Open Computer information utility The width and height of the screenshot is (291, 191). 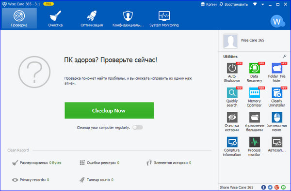pyautogui.click(x=232, y=147)
